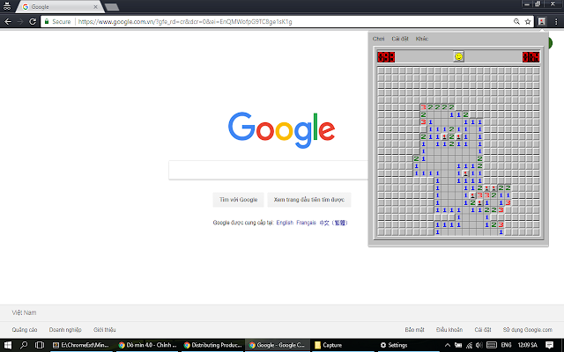Screen dimensions: 564x352
Task: Open the Giới thiệu footer link
Action: pos(104,330)
